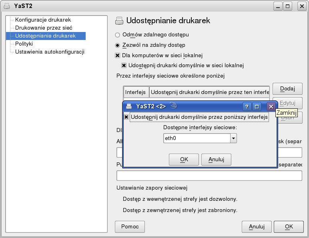
Task: Minimize the main YaST2 window
Action: pos(278,6)
